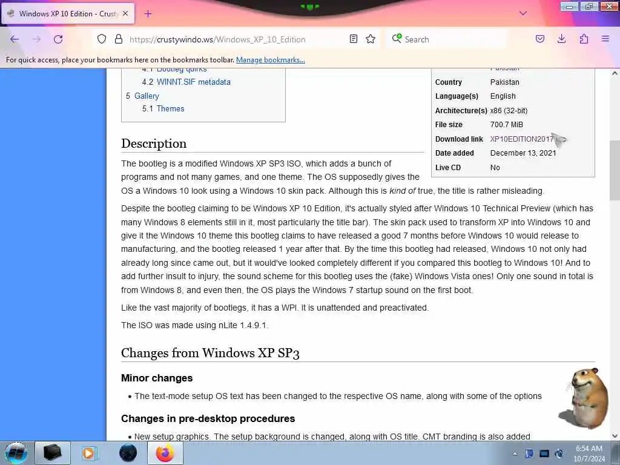Click the page vertical scrollbar thumb
Viewport: 620px width, 465px height.
pyautogui.click(x=615, y=170)
